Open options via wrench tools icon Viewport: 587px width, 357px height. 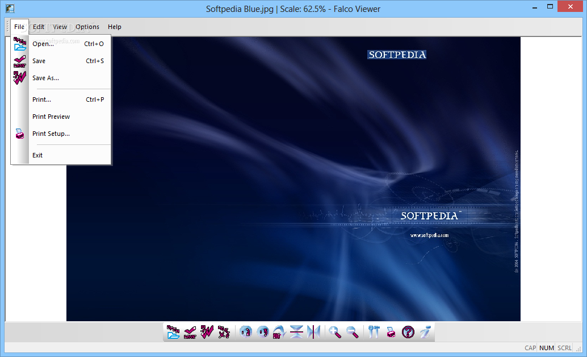(374, 332)
